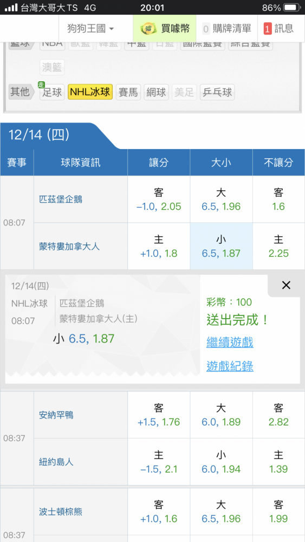The image size is (305, 542).
Task: Close the bet confirmation slip with X
Action: tap(286, 285)
